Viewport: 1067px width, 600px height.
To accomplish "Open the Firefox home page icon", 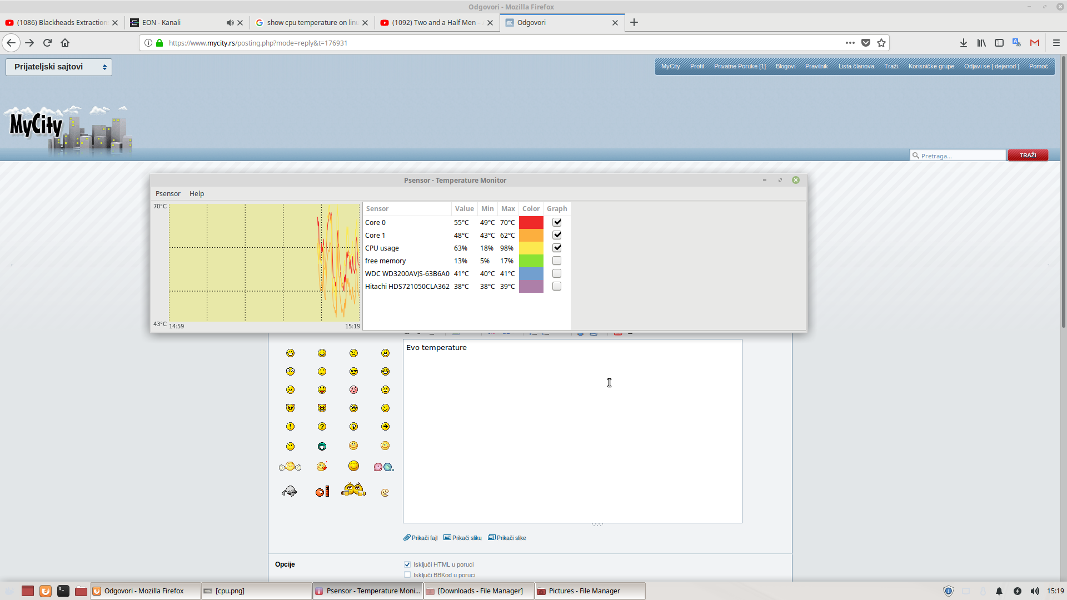I will pyautogui.click(x=65, y=43).
